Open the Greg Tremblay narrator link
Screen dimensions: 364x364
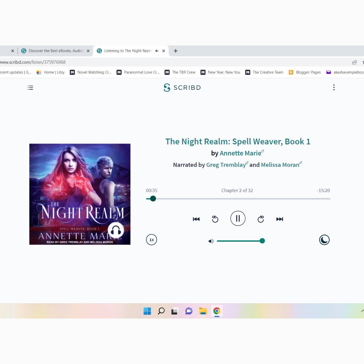tap(226, 165)
